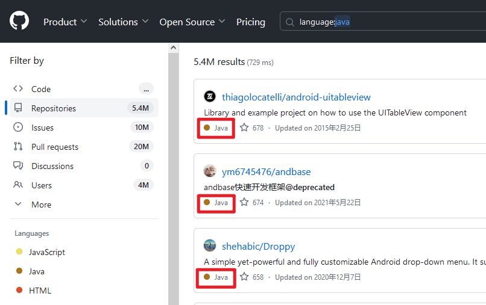Filter by HTML language
Viewport: 486px width, 305px height.
40,291
